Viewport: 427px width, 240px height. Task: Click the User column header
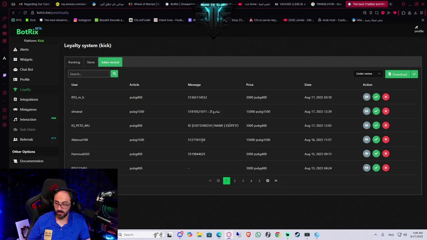point(74,85)
